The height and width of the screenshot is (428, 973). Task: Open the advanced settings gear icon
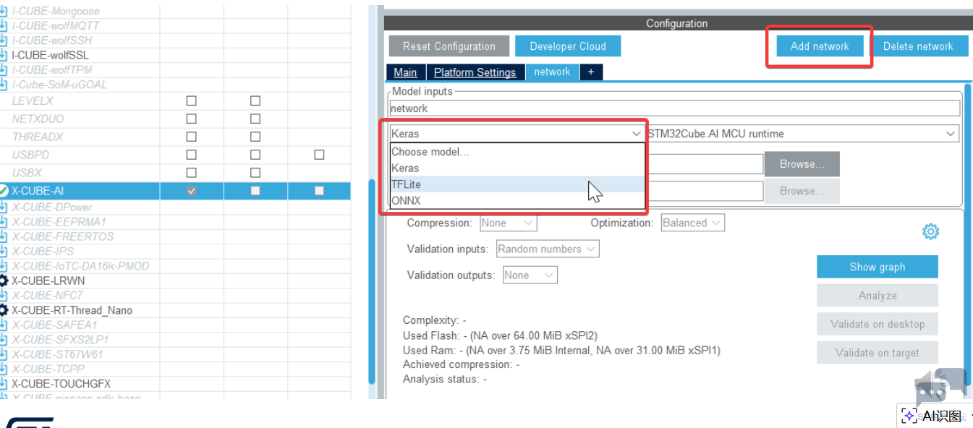pyautogui.click(x=930, y=231)
